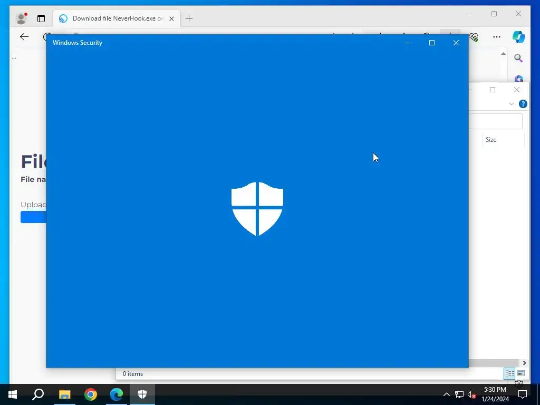
Task: Click the Edge page scroll-up arrow
Action: pos(503,54)
